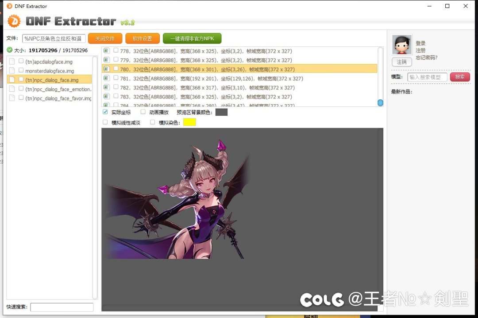Click the file icon for (tn)apcdialogface.img
The image size is (478, 318).
[x=12, y=61]
